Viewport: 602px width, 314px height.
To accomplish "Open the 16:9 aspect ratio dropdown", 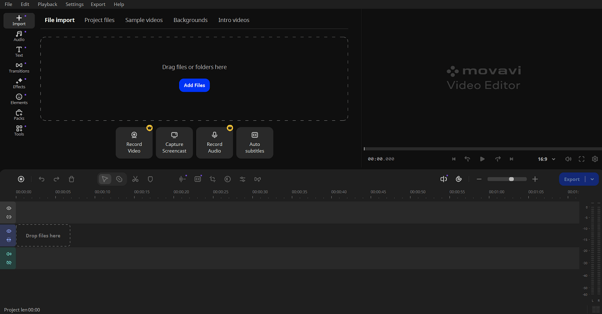I will tap(546, 159).
